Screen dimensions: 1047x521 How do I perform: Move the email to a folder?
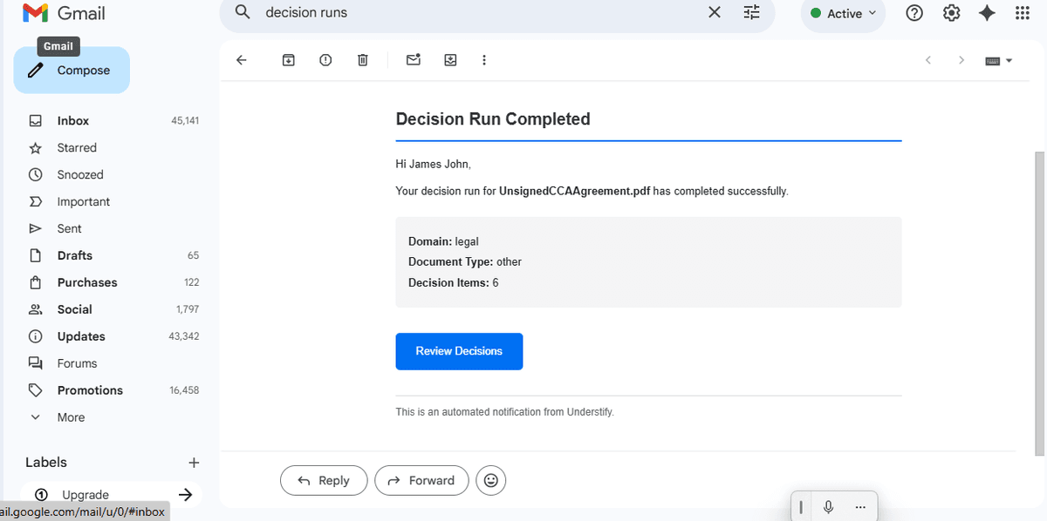(x=450, y=59)
